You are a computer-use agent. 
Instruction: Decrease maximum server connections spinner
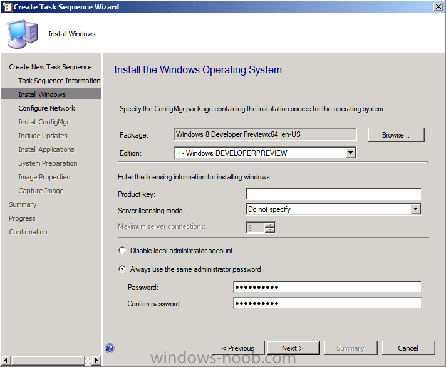[270, 230]
